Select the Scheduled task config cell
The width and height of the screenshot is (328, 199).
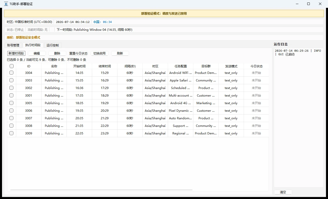tap(180, 88)
